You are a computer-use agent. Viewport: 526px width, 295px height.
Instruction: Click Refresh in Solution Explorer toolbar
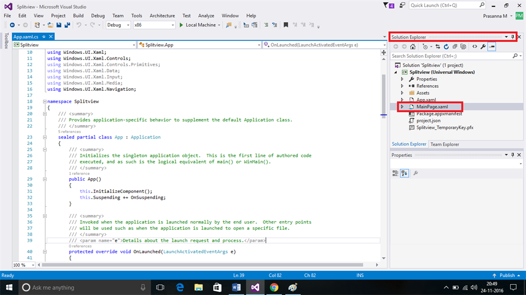pos(446,47)
